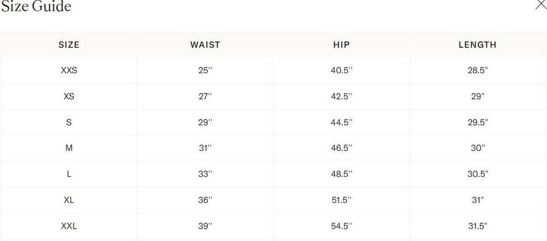Click the 30.5" length value for L
Screen dimensions: 547x241
coord(478,174)
